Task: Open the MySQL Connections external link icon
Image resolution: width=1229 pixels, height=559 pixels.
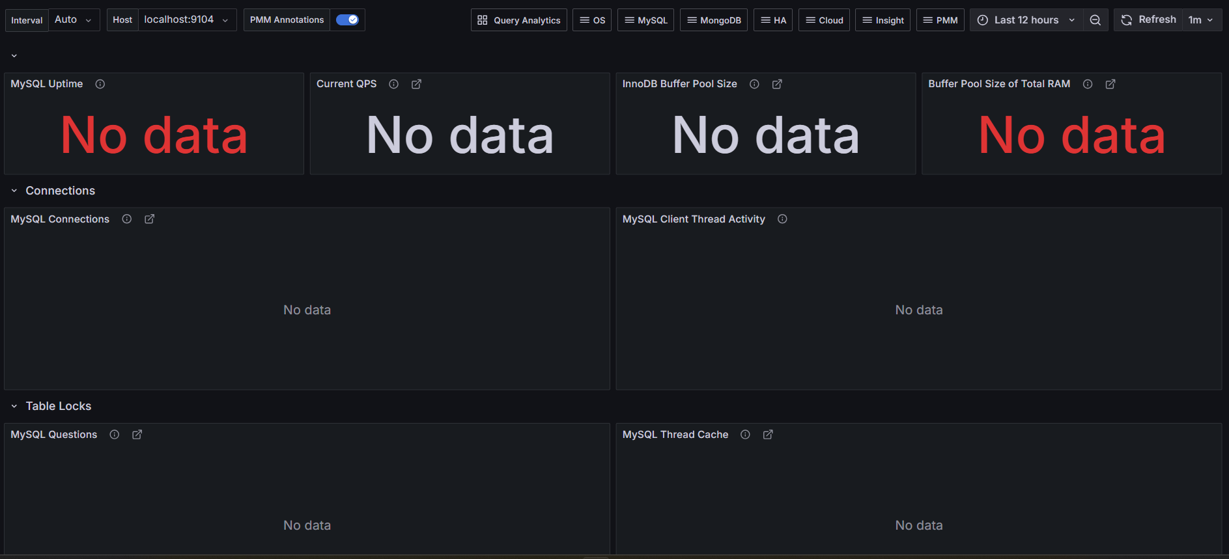Action: [x=150, y=219]
